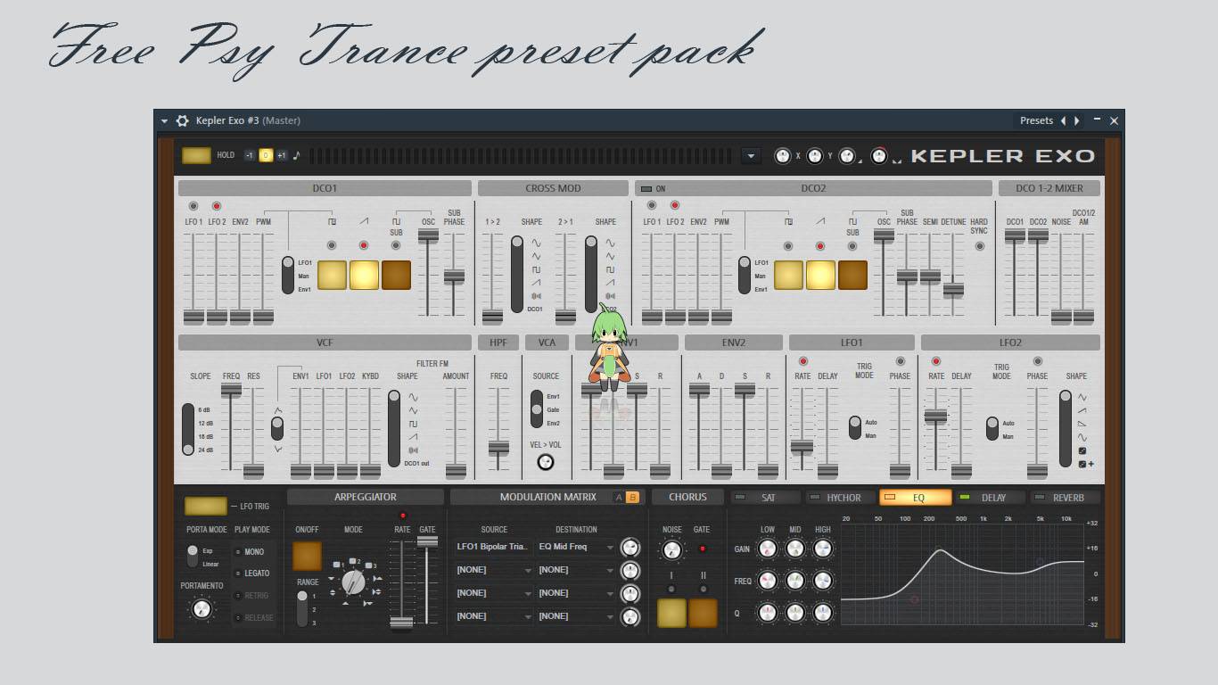This screenshot has height=685, width=1218.
Task: Go to previous preset with left arrow
Action: pyautogui.click(x=1063, y=120)
